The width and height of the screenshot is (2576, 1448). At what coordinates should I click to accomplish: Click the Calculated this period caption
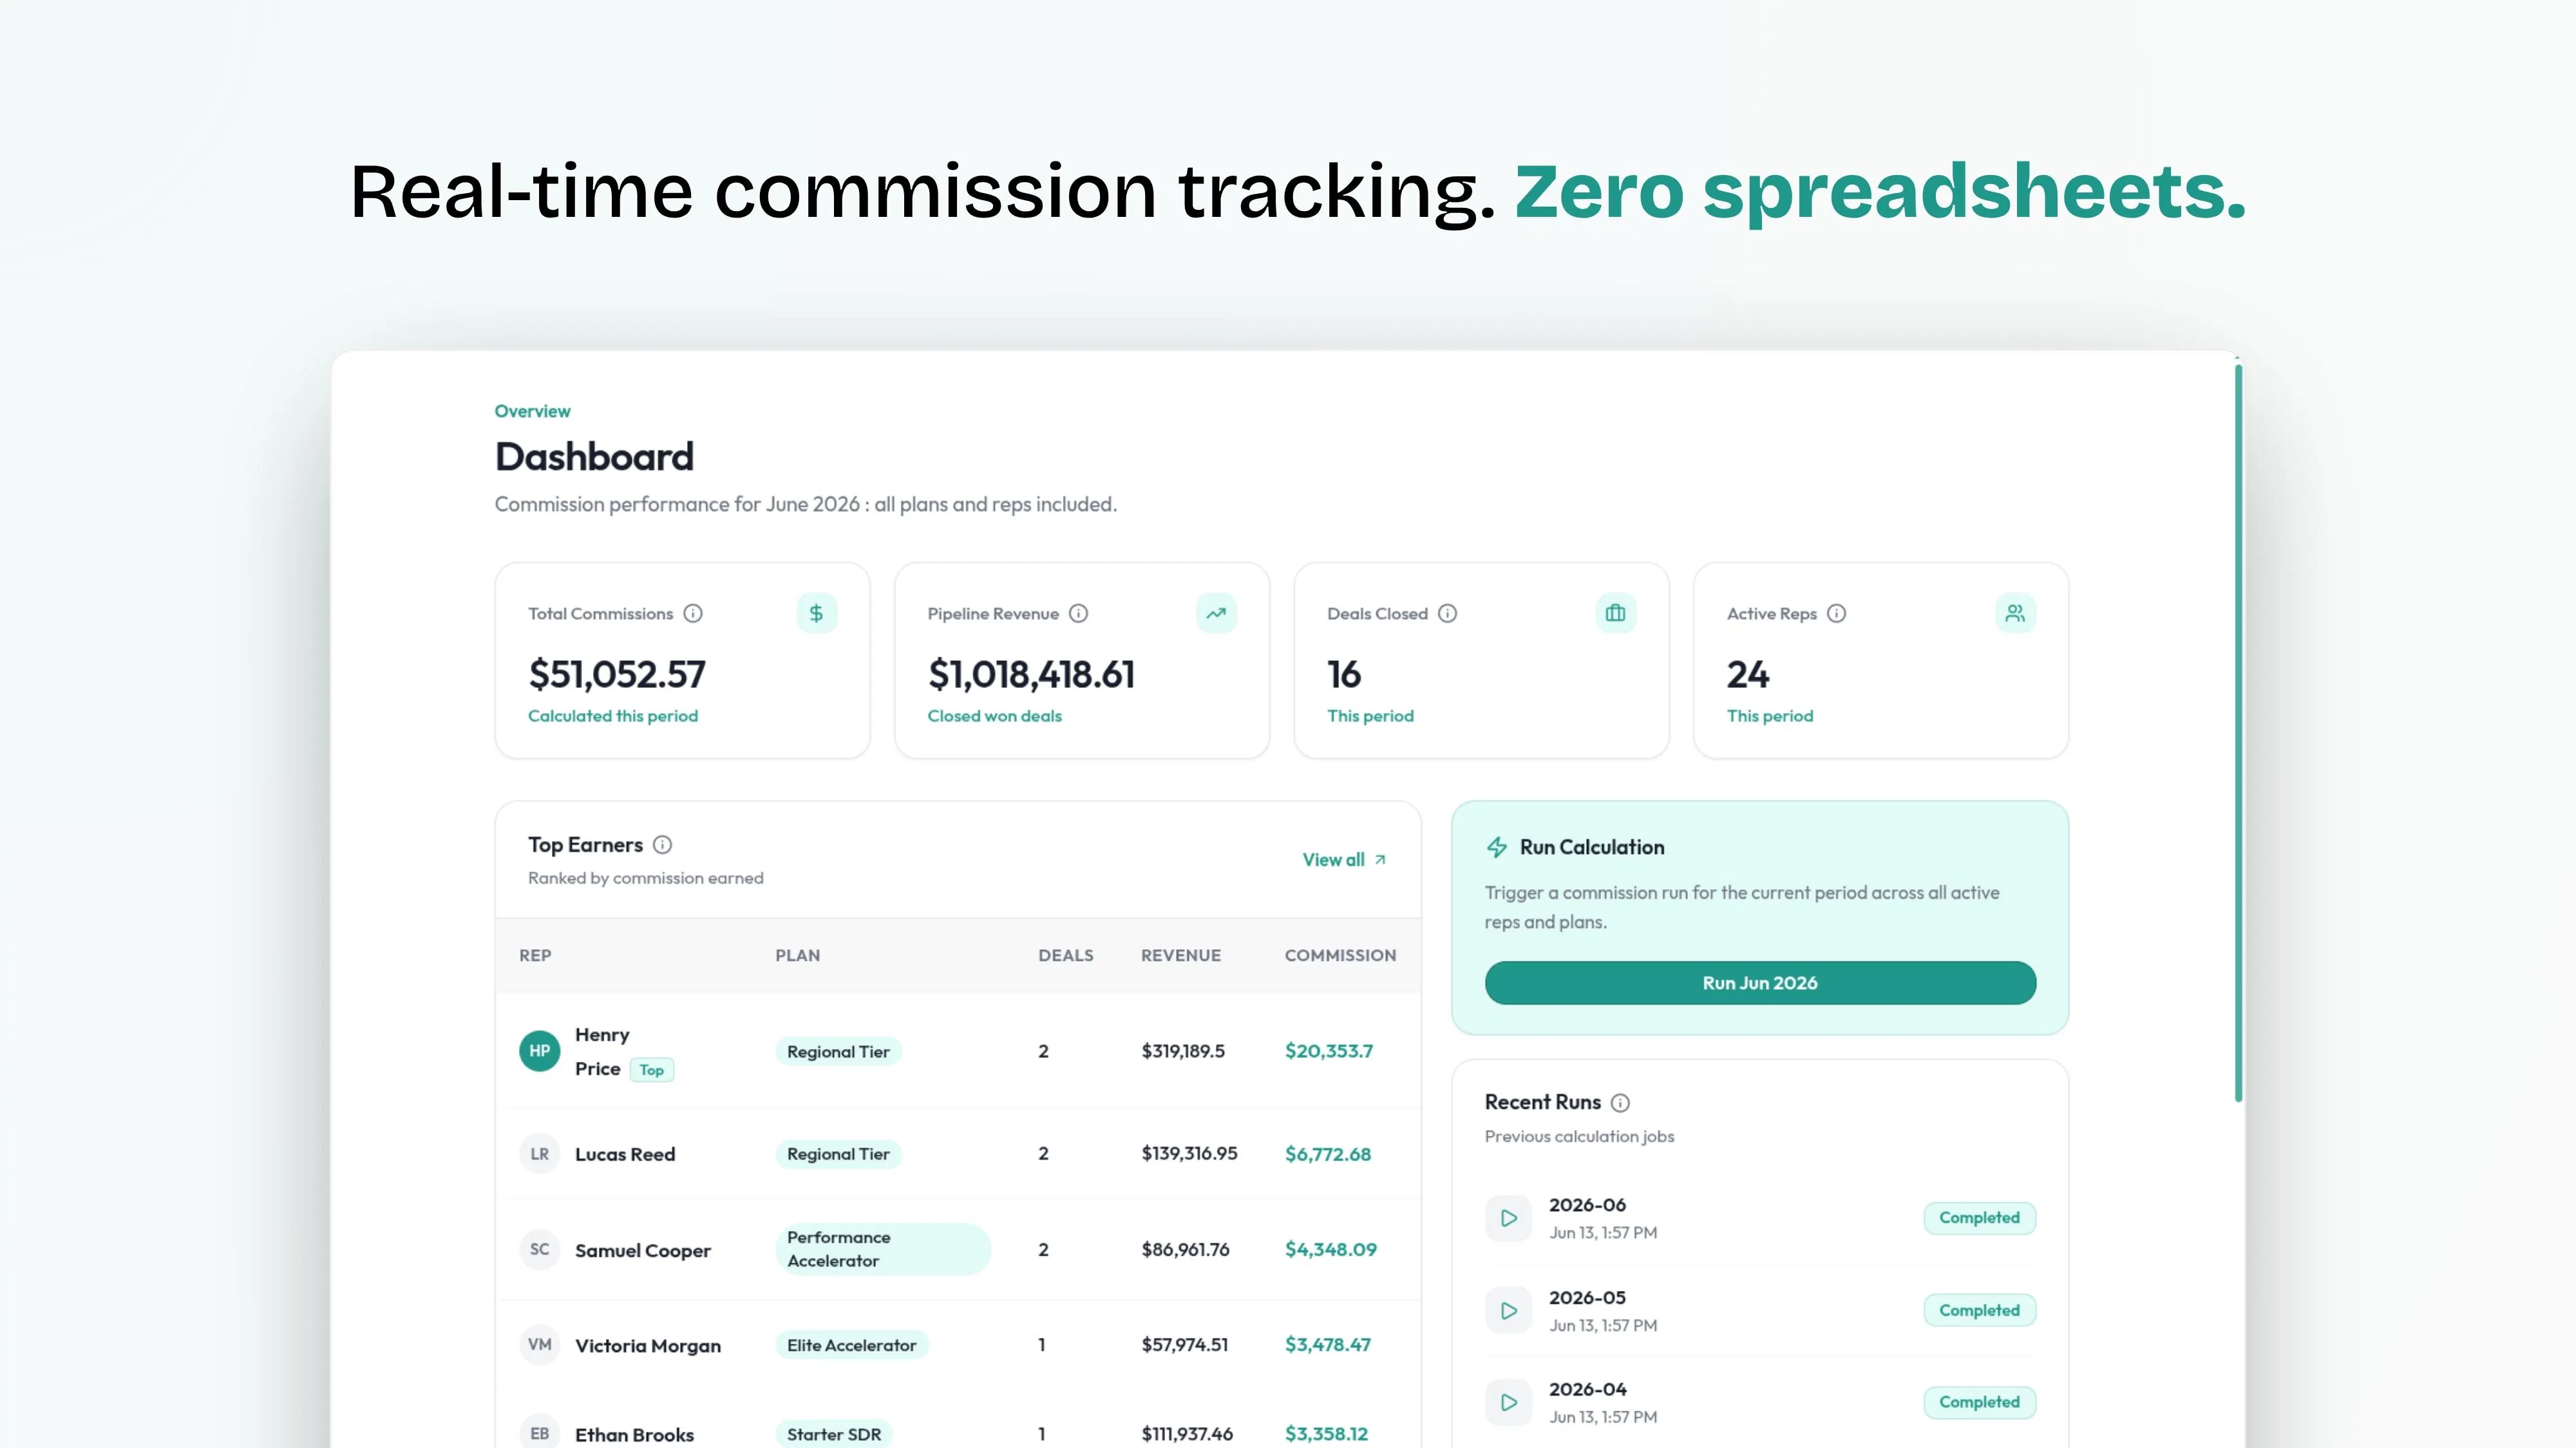tap(613, 716)
